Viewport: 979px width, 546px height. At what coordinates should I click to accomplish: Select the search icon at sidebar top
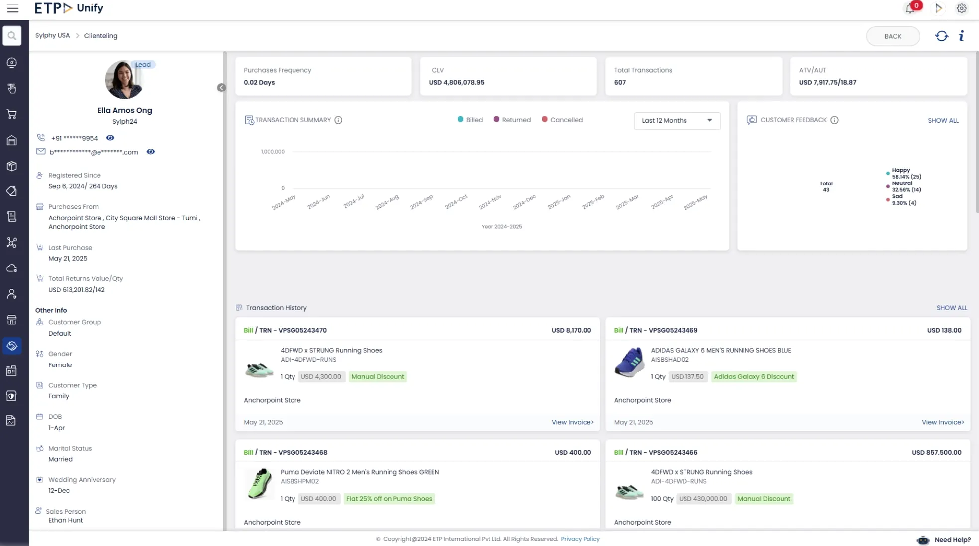point(12,35)
